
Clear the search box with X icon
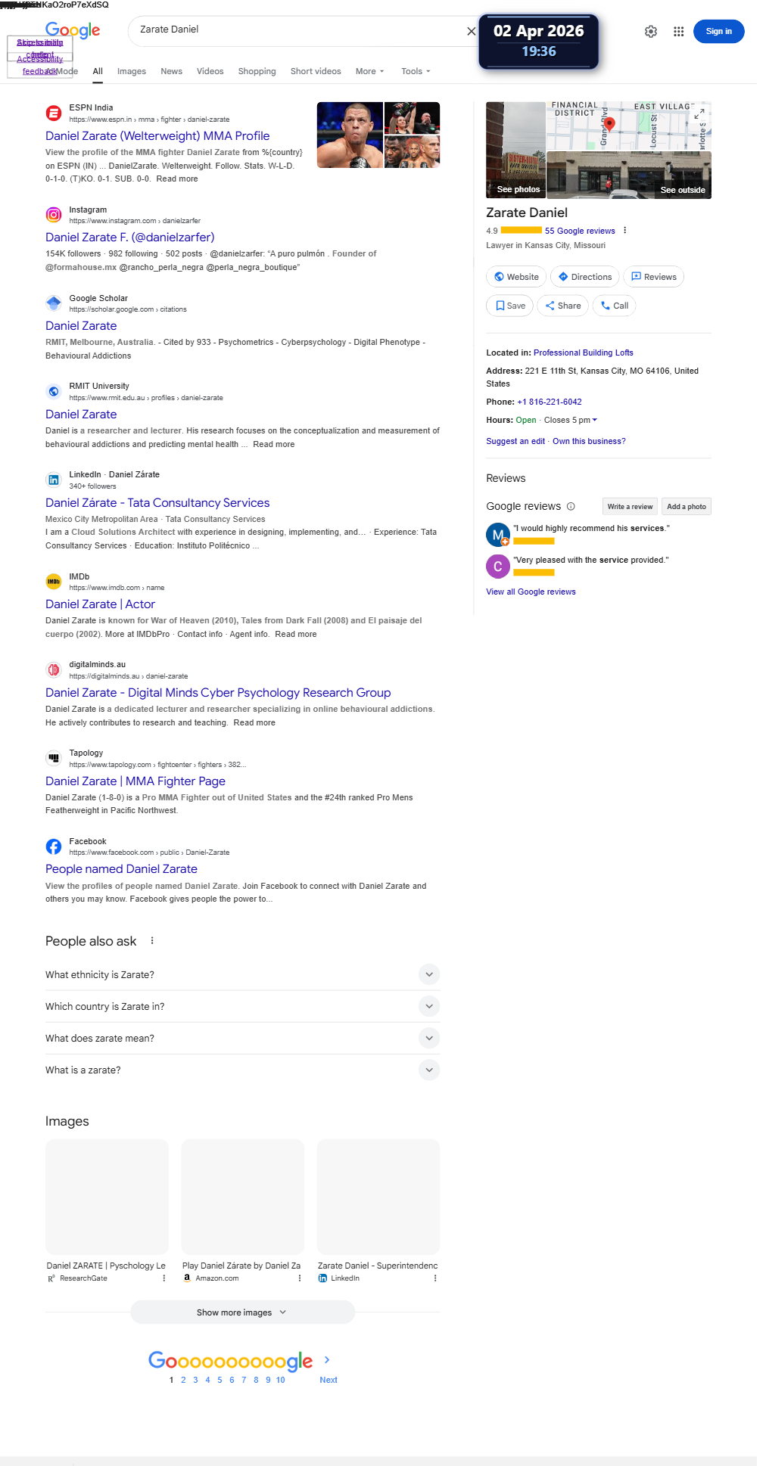coord(471,31)
